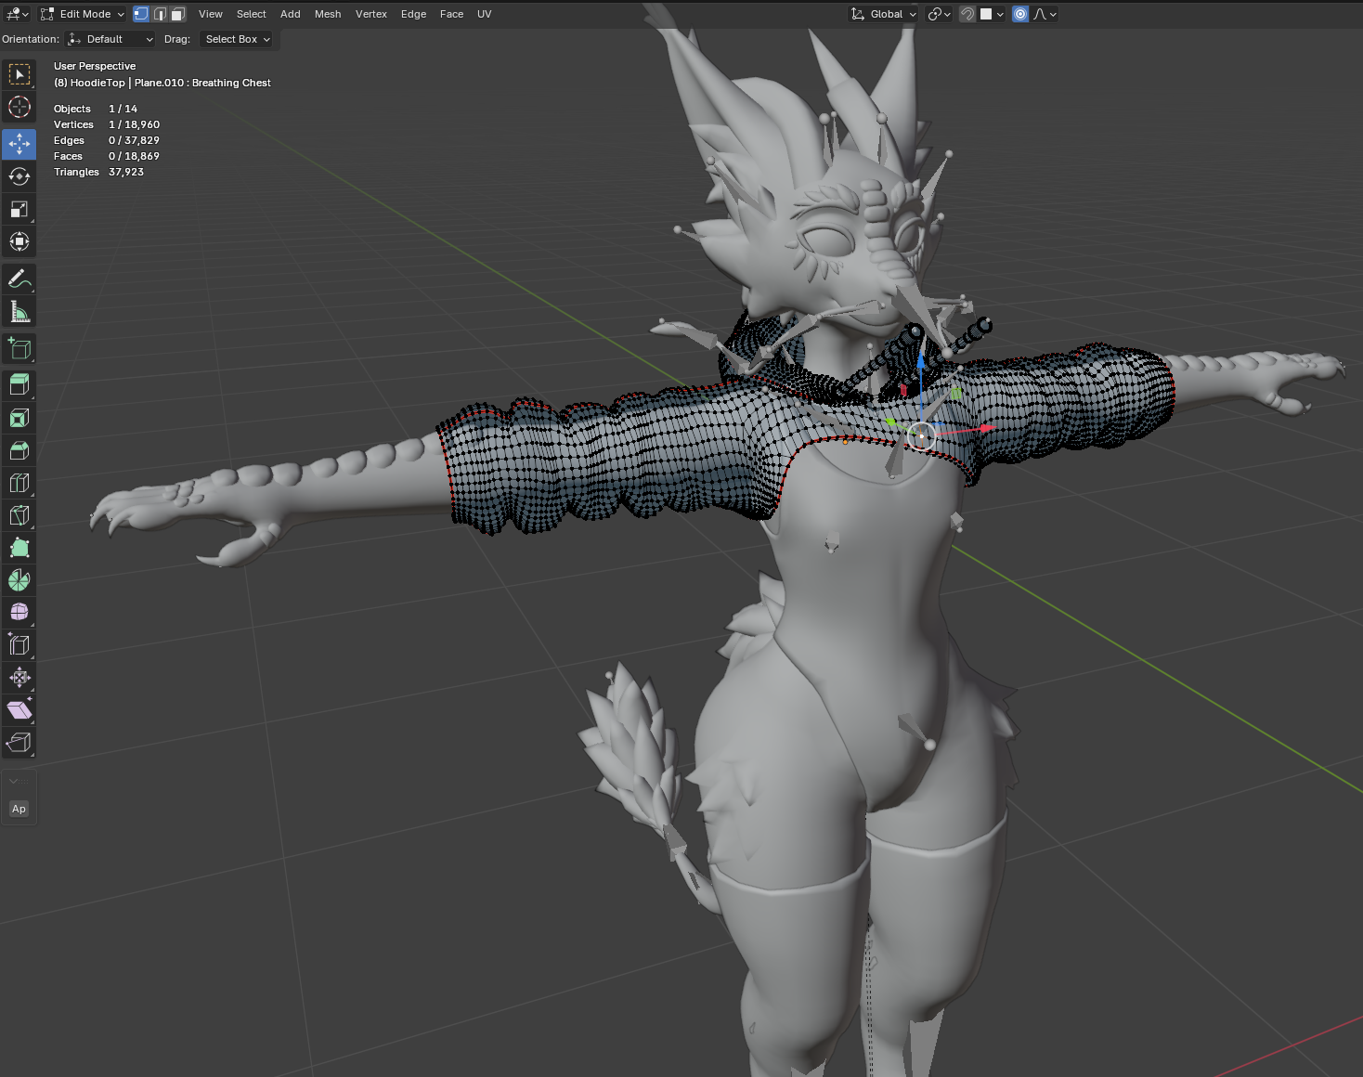This screenshot has height=1077, width=1363.
Task: Open the Edit Mode dropdown
Action: (x=83, y=14)
